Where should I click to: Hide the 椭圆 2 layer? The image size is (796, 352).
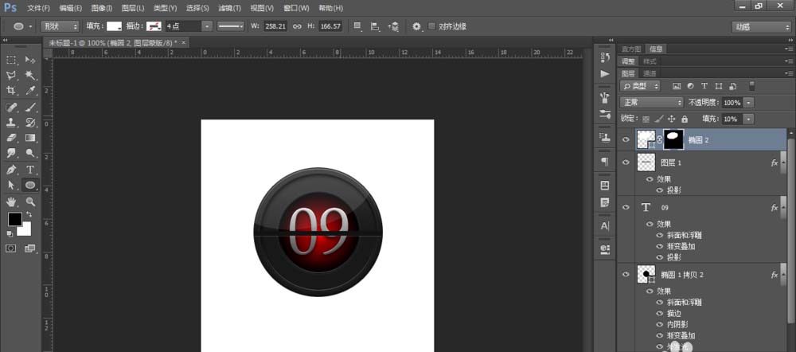626,139
